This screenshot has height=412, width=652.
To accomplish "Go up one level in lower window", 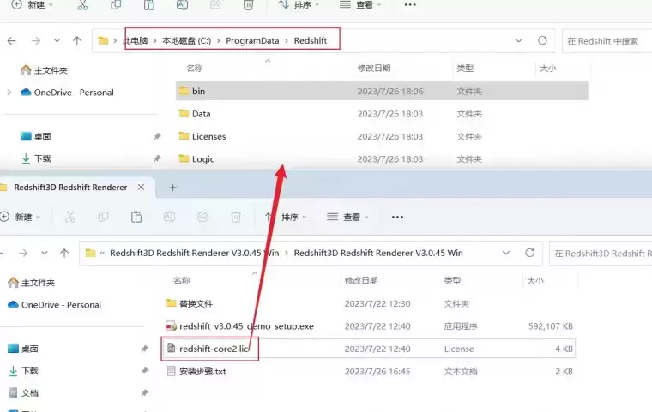I will [64, 253].
